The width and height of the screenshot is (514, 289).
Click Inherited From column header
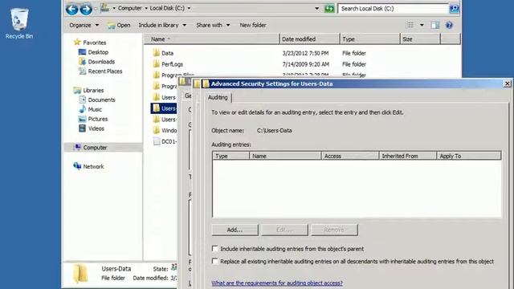tap(408, 156)
